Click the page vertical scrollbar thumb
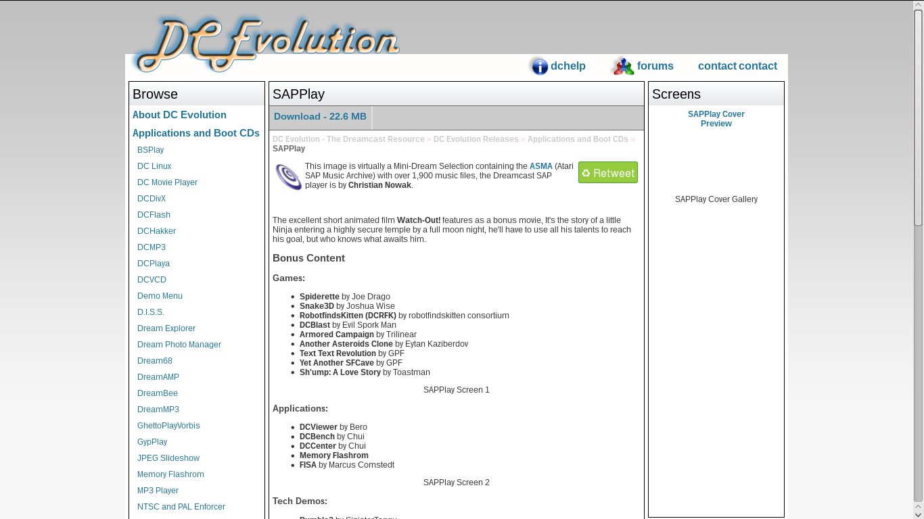The image size is (924, 519). coord(918,118)
